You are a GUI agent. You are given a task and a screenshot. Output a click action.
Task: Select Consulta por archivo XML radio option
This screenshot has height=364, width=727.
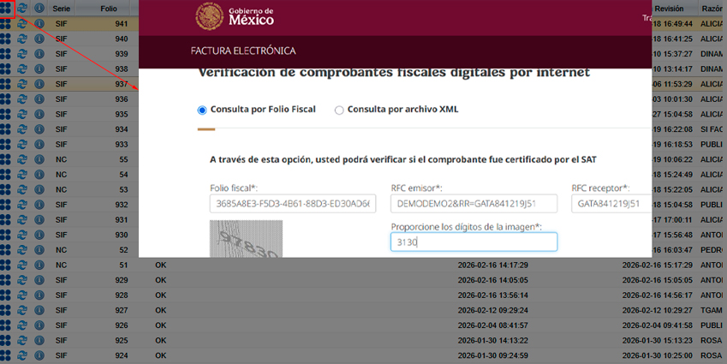(339, 110)
